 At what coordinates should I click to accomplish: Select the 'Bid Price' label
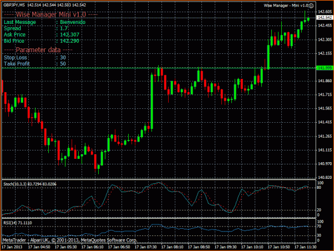pos(14,41)
